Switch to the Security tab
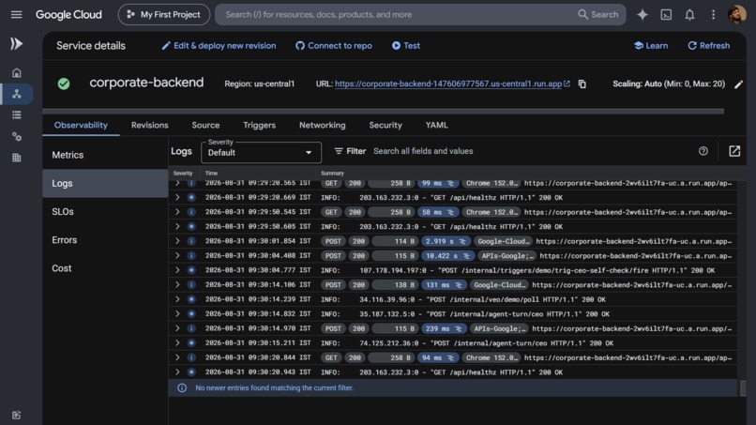 click(386, 125)
